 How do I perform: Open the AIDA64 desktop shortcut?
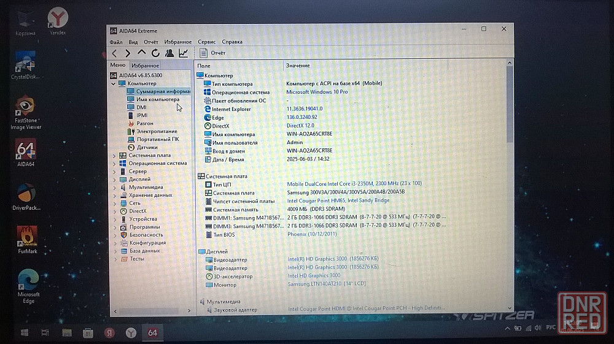[26, 153]
